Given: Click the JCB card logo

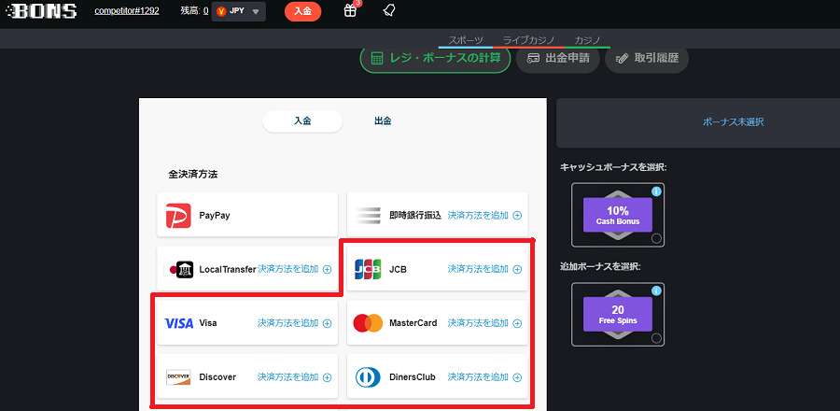Looking at the screenshot, I should pos(368,269).
